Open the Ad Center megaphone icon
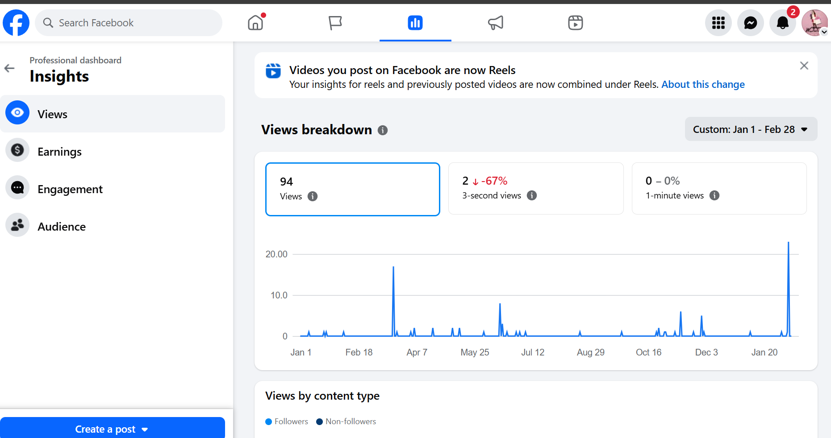This screenshot has width=831, height=438. [x=496, y=23]
